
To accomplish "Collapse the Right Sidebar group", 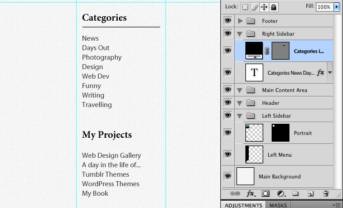I will point(240,34).
